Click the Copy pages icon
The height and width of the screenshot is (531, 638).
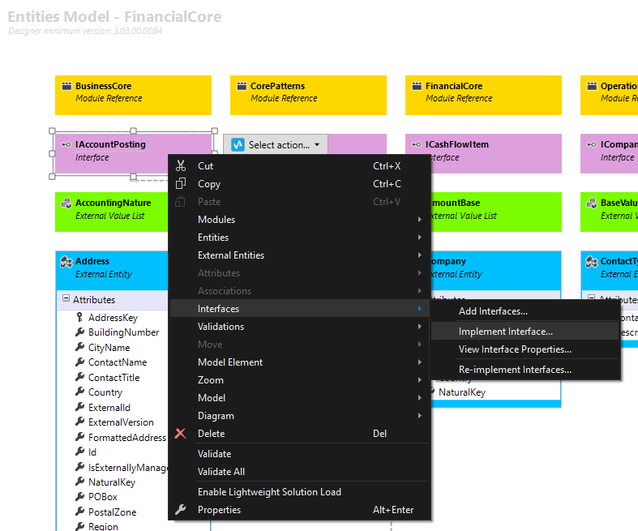pyautogui.click(x=181, y=183)
